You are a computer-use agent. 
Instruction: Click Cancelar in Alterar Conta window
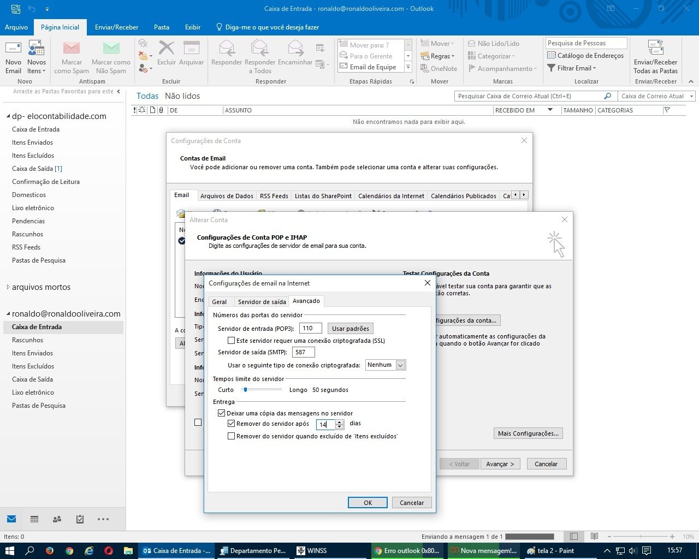point(546,464)
